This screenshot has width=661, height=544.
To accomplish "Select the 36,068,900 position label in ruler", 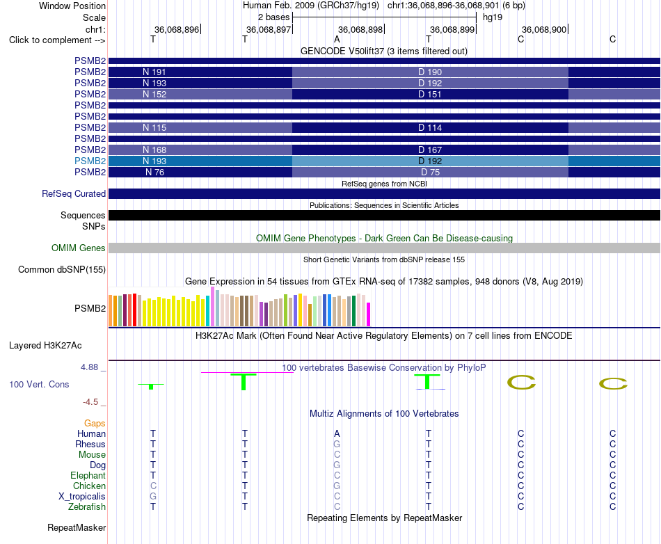I will [544, 29].
